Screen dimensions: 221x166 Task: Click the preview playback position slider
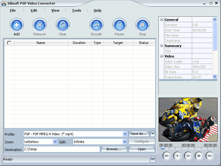click(x=188, y=148)
